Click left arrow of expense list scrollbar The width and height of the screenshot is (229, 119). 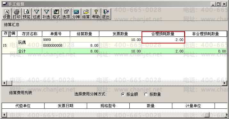point(4,115)
